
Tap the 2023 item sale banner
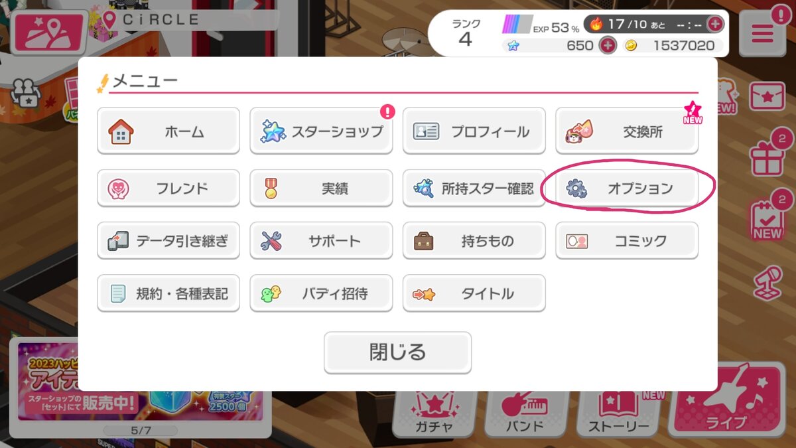pos(140,382)
